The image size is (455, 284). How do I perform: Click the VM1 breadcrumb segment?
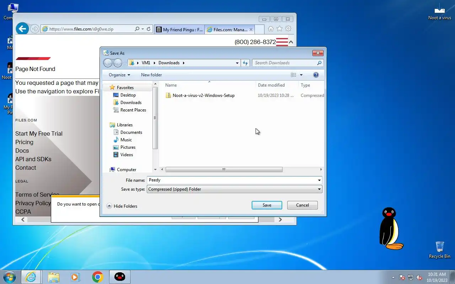(146, 63)
